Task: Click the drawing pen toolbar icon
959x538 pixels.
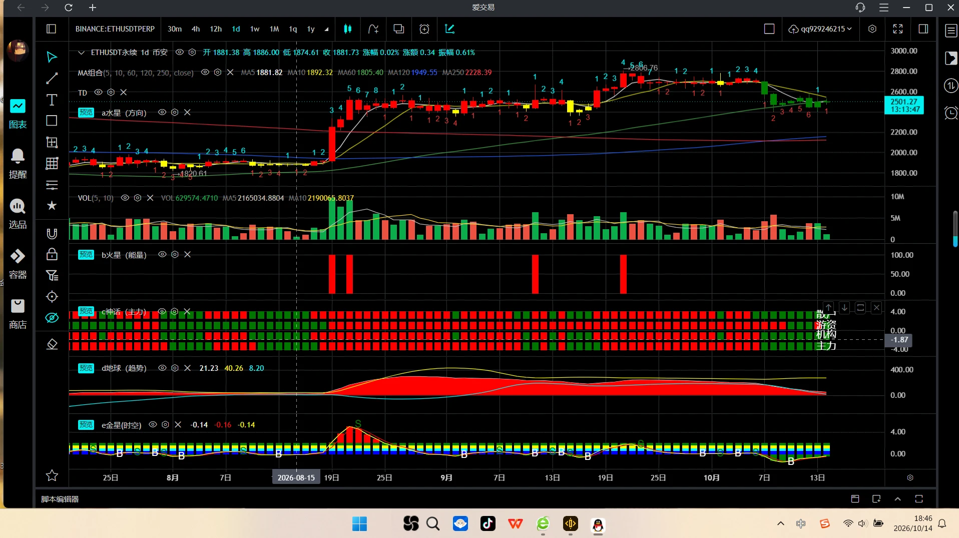Action: pos(449,29)
